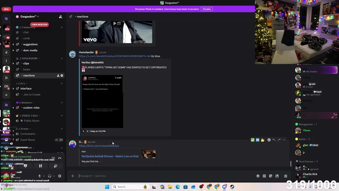Collapse the Community category
The image size is (339, 191).
pyautogui.click(x=27, y=27)
